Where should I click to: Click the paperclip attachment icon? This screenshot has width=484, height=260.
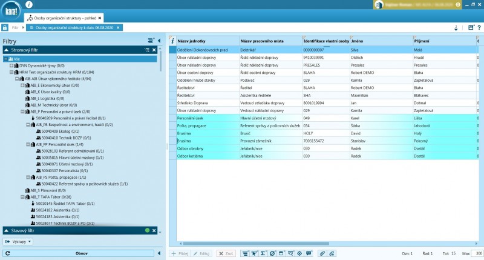322,253
